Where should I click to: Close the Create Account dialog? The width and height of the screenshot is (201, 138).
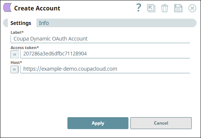pyautogui.click(x=192, y=8)
